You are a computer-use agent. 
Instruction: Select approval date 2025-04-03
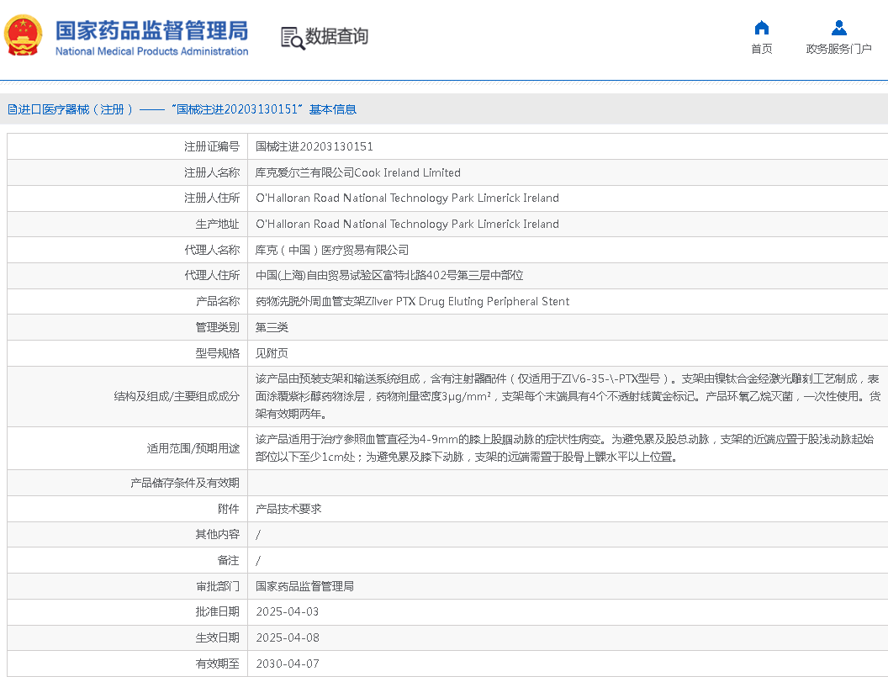(288, 612)
